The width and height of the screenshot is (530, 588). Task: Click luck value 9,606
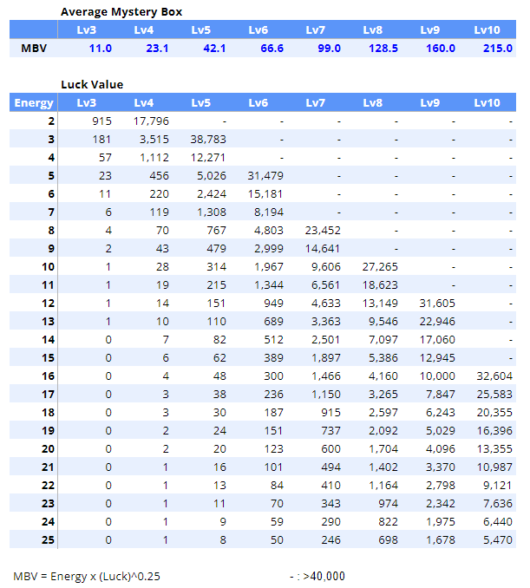tap(326, 266)
